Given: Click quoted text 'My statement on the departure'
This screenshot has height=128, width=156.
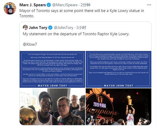Looking at the screenshot, I should (76, 34).
